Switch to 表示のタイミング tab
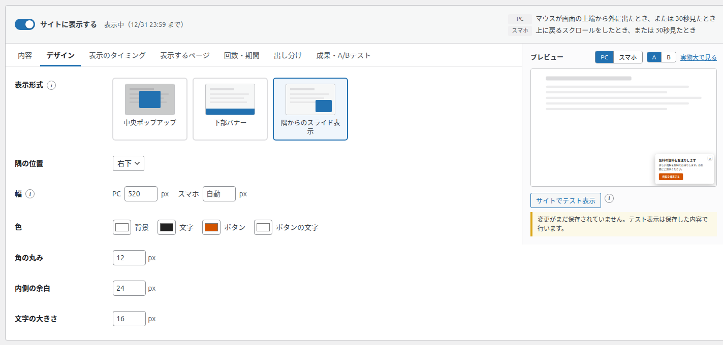This screenshot has width=723, height=345. 117,55
